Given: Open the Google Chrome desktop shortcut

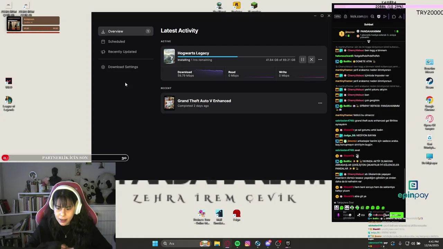Looking at the screenshot, I should coord(430,104).
